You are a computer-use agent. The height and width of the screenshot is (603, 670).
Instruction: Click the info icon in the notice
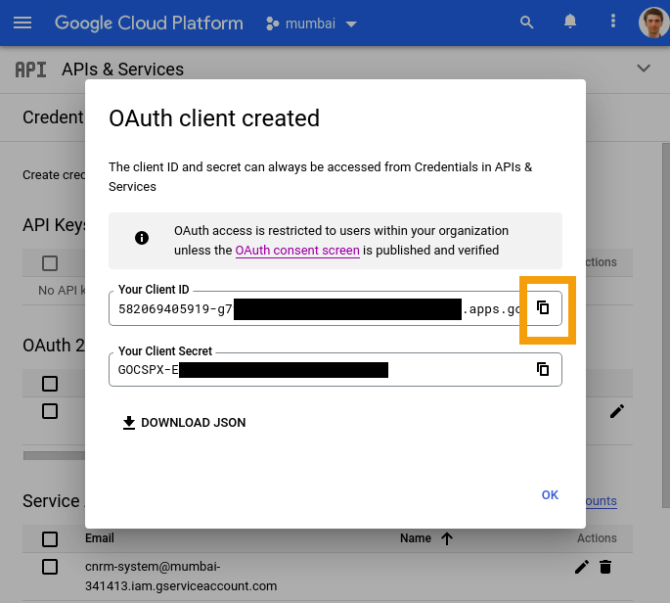click(142, 238)
